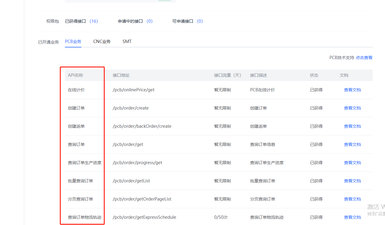Screen dimensions: 385x225
Task: Open 查看文档 for 在线计价 API
Action: [352, 90]
